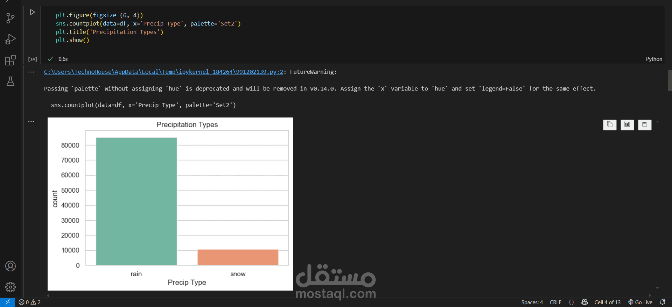Open the warning output ellipsis menu
Viewport: 672px width, 307px height.
click(31, 72)
